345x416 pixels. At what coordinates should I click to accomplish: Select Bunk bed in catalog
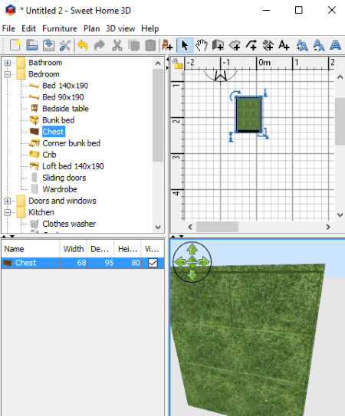(58, 120)
